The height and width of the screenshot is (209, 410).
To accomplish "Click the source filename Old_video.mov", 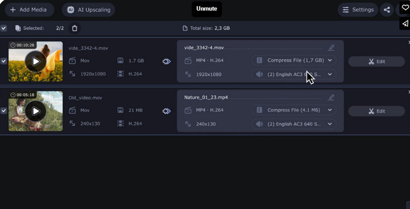I will point(85,98).
